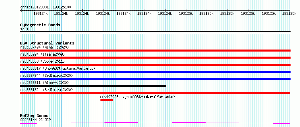Image resolution: width=300 pixels, height=127 pixels.
Task: Click the nsv6327944 (Sedlazeck2020) label
Action: pos(47,75)
